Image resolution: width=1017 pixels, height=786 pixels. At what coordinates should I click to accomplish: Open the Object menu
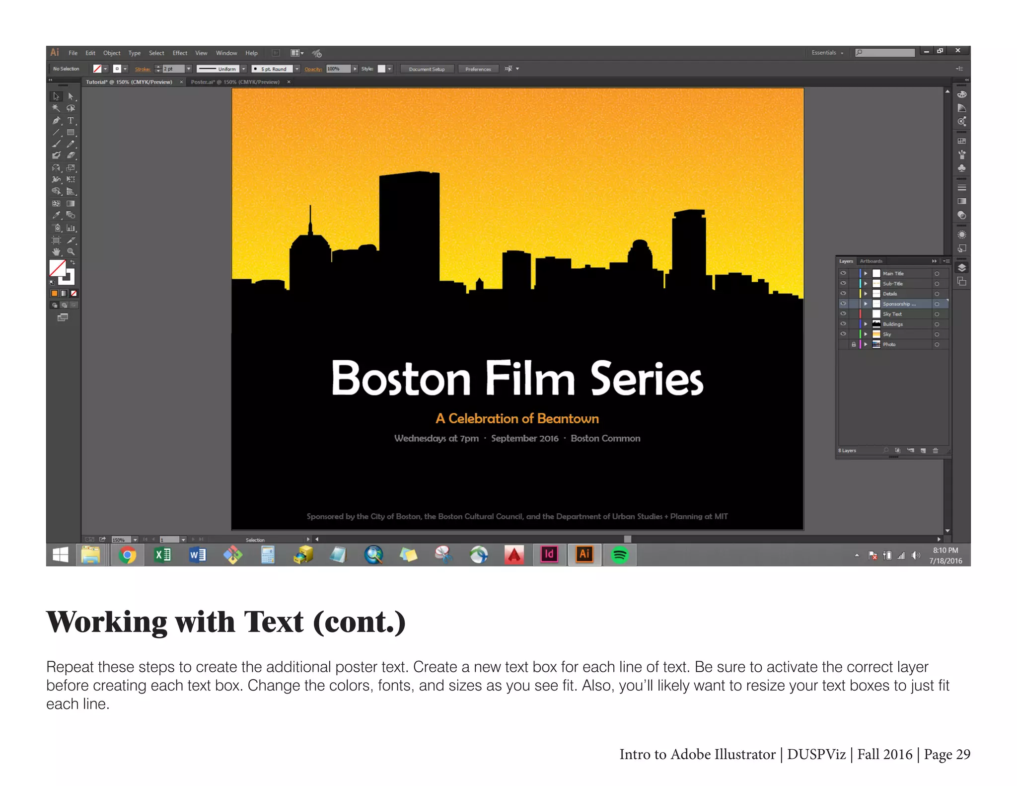[x=112, y=53]
